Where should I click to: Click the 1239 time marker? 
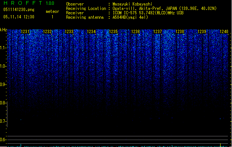click(x=202, y=32)
